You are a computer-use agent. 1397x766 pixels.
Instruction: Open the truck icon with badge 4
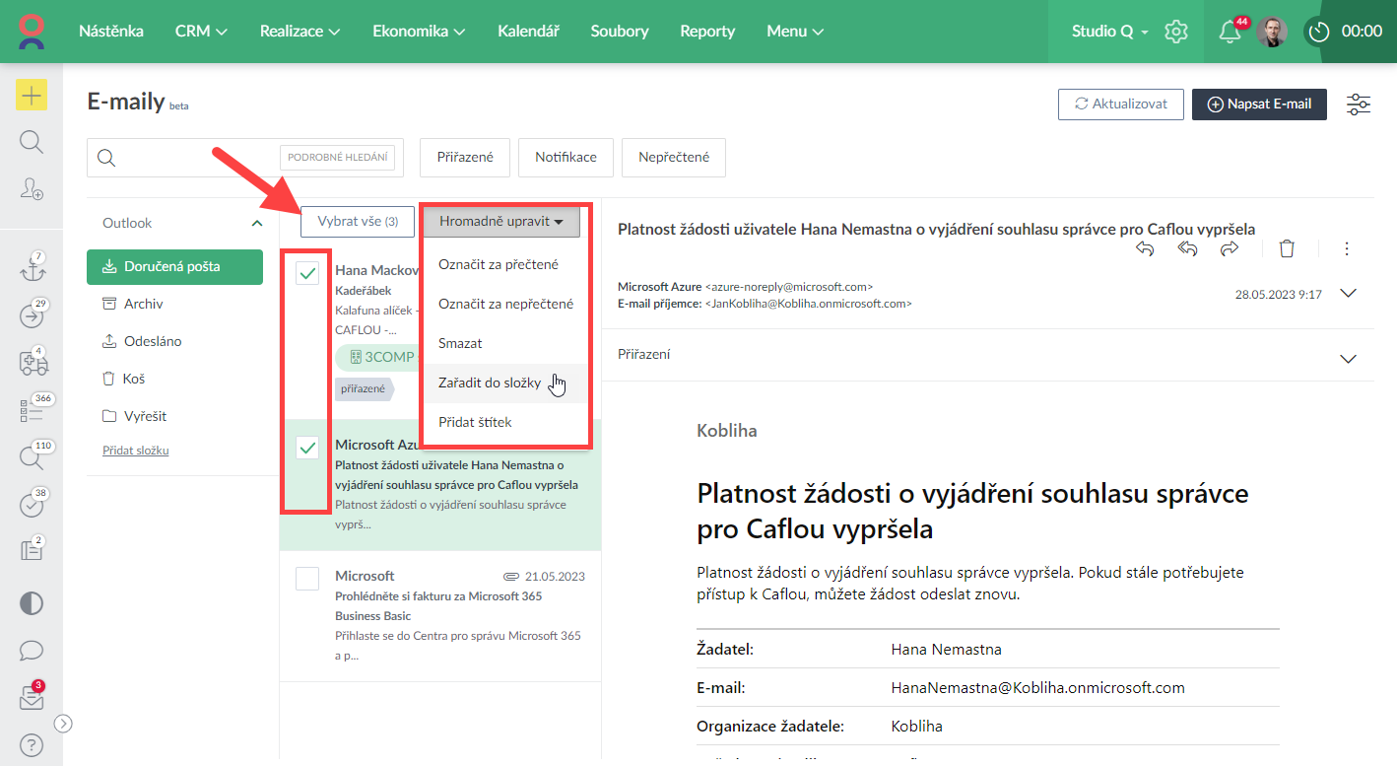pos(32,362)
